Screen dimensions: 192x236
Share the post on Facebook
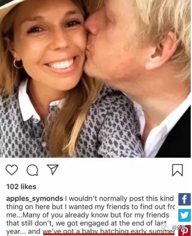pyautogui.click(x=185, y=199)
